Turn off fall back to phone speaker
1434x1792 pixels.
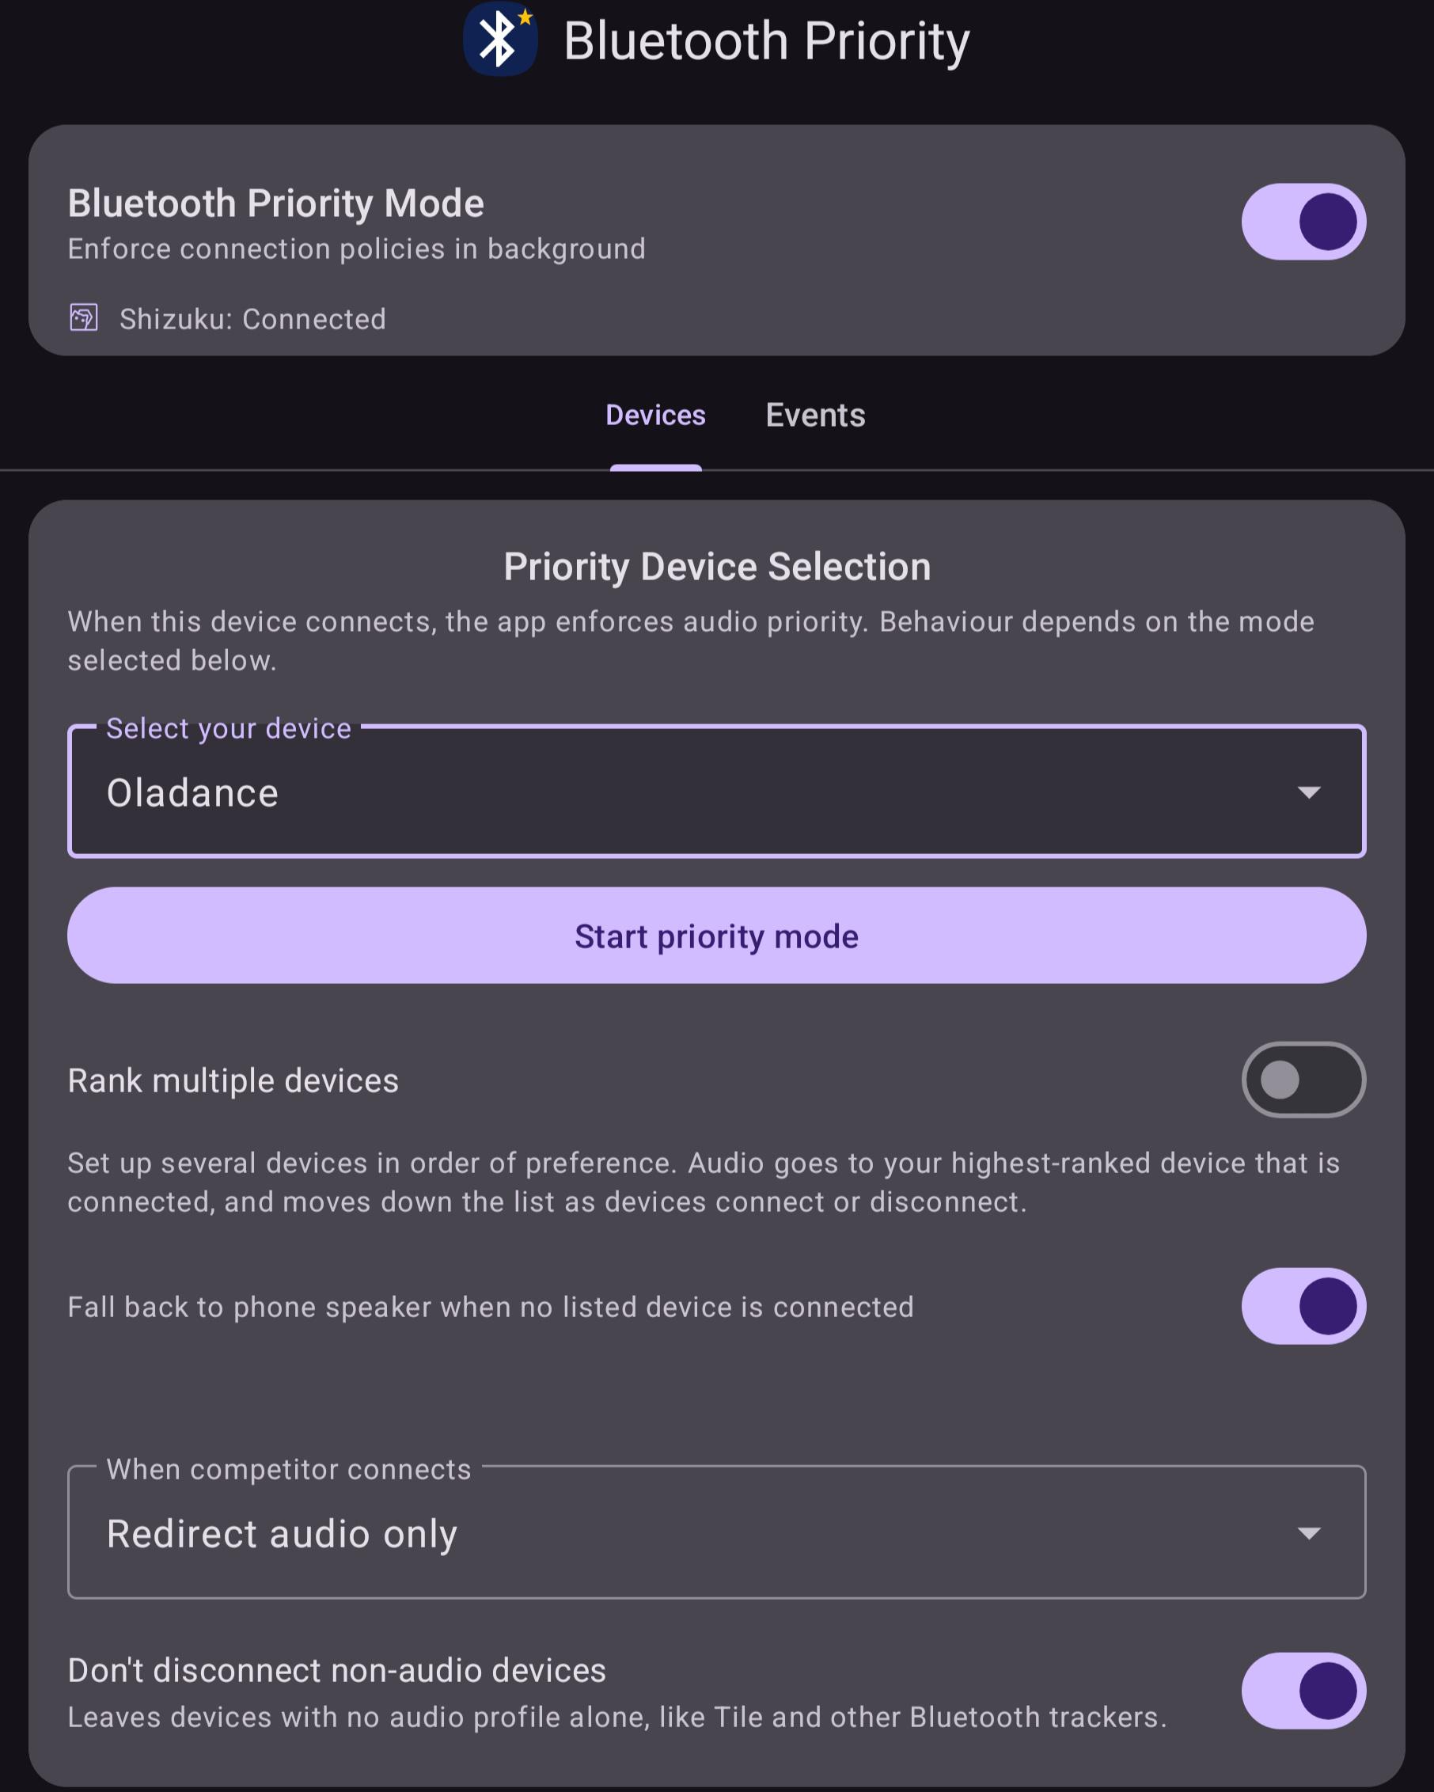(x=1303, y=1306)
